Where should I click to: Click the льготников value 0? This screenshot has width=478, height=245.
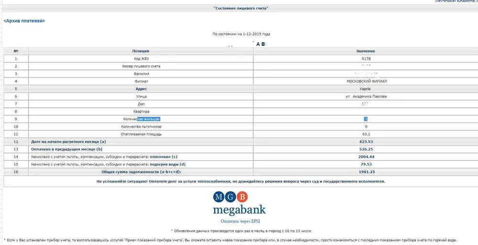[366, 127]
